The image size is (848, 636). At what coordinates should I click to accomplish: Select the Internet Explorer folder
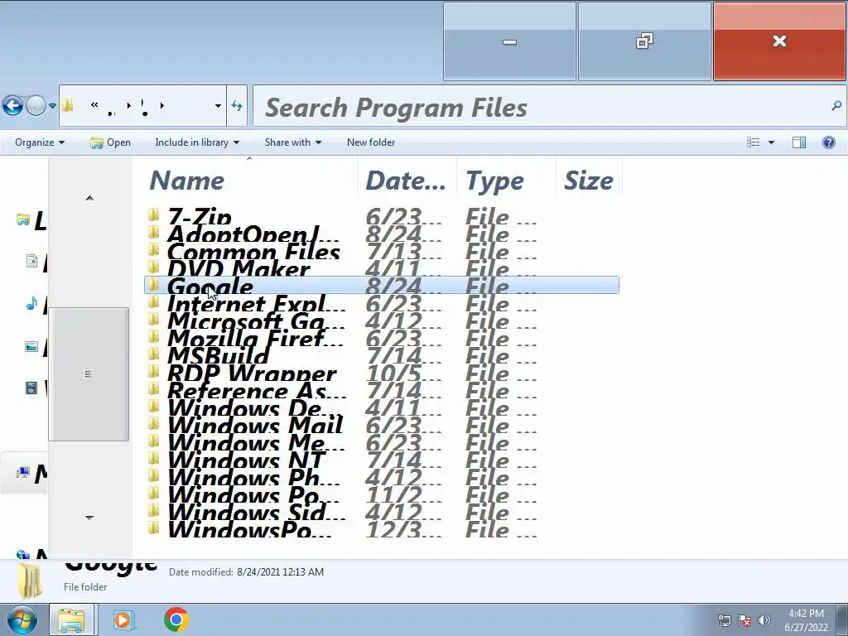(x=381, y=303)
